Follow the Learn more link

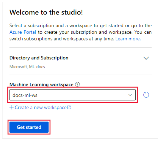point(128,39)
